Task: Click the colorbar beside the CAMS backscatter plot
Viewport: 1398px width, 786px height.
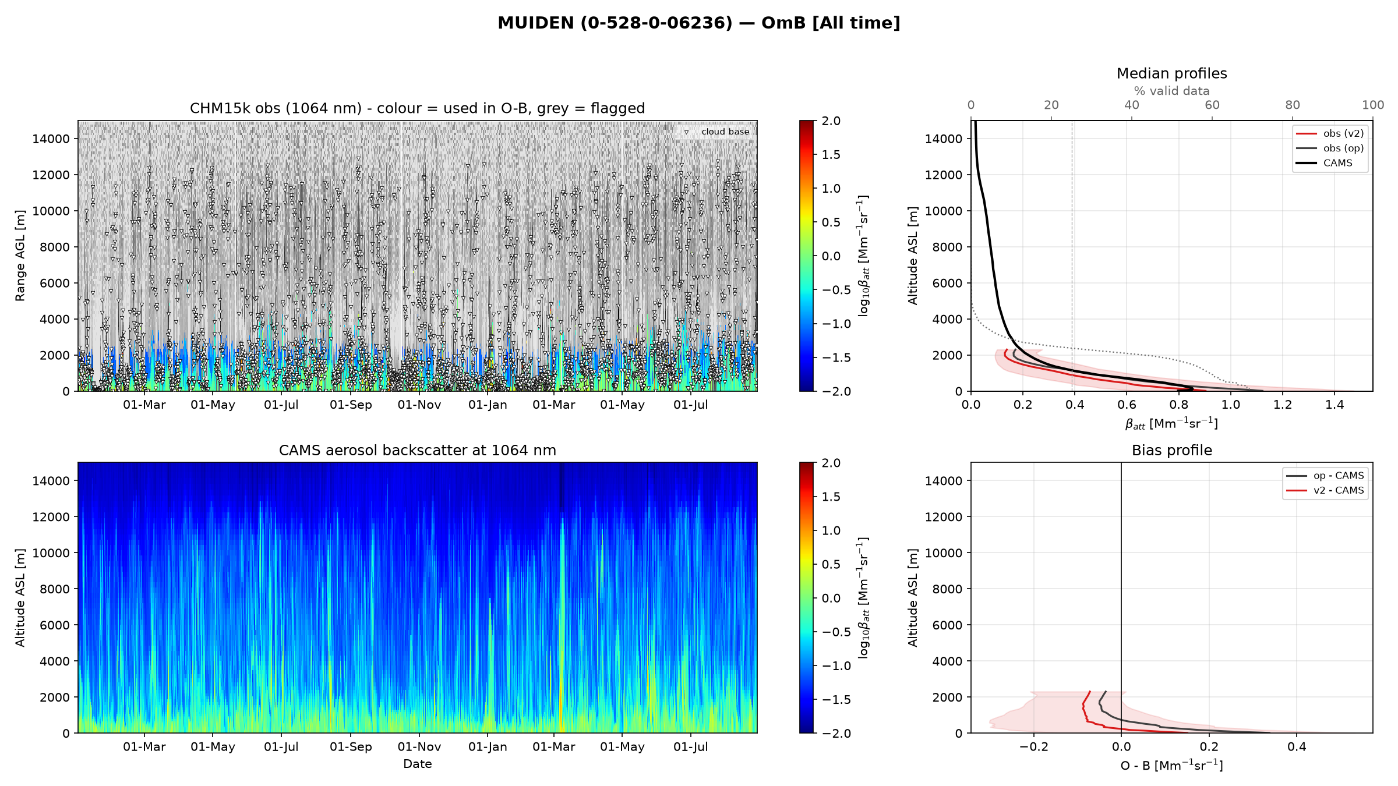Action: (807, 597)
